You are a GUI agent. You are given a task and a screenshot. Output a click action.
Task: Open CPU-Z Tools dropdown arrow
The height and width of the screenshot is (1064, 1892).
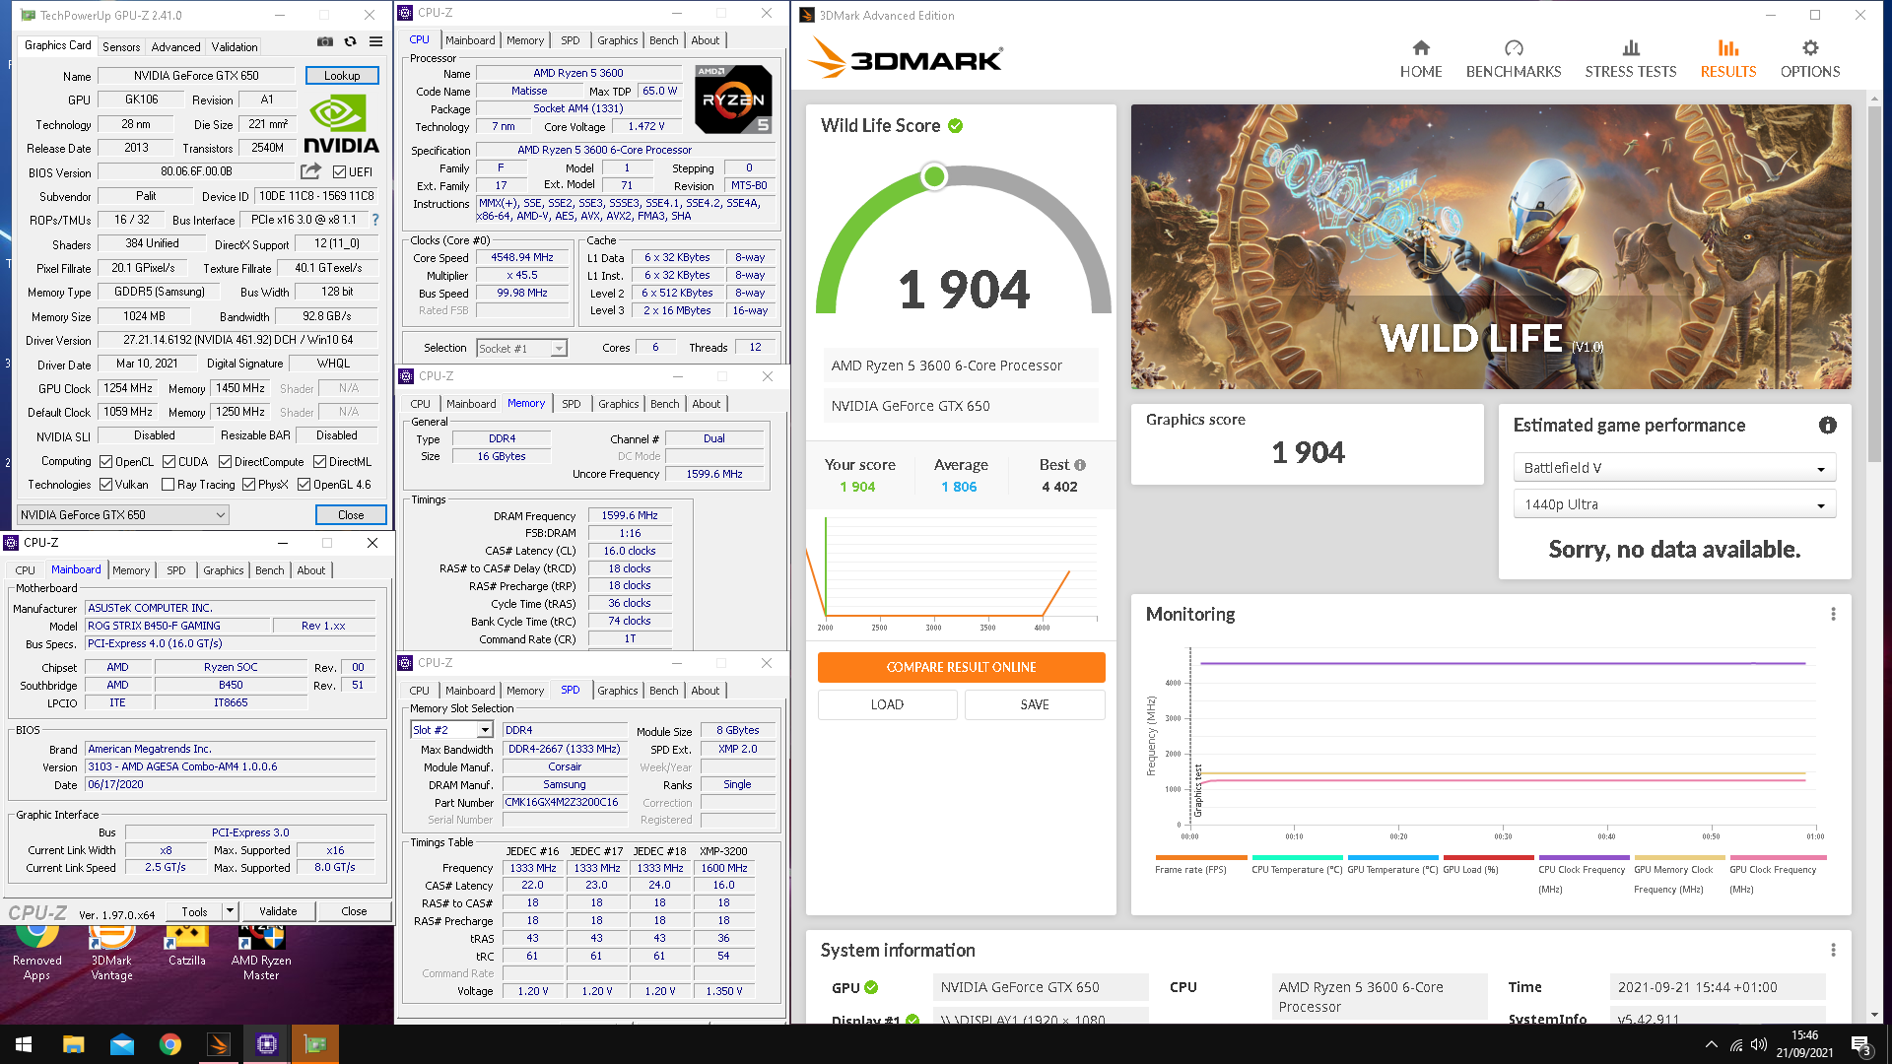[x=230, y=911]
